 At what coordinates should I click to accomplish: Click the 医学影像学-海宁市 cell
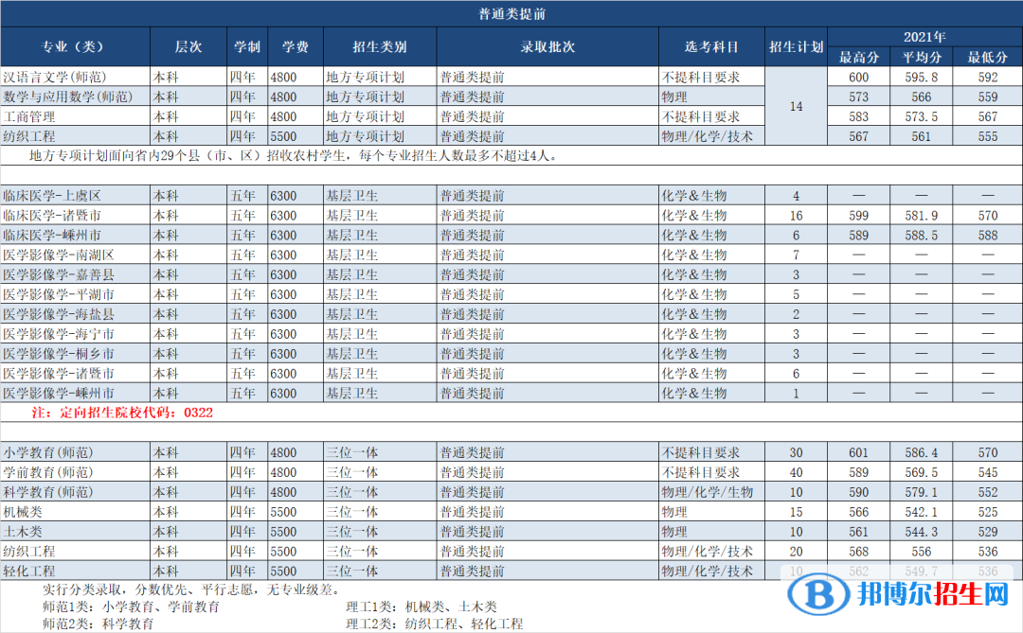pyautogui.click(x=76, y=334)
